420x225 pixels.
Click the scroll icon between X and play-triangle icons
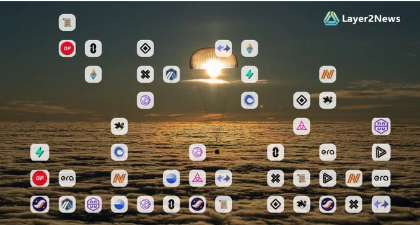[x=302, y=178]
